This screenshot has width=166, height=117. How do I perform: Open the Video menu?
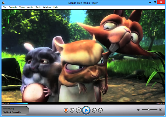22,7
